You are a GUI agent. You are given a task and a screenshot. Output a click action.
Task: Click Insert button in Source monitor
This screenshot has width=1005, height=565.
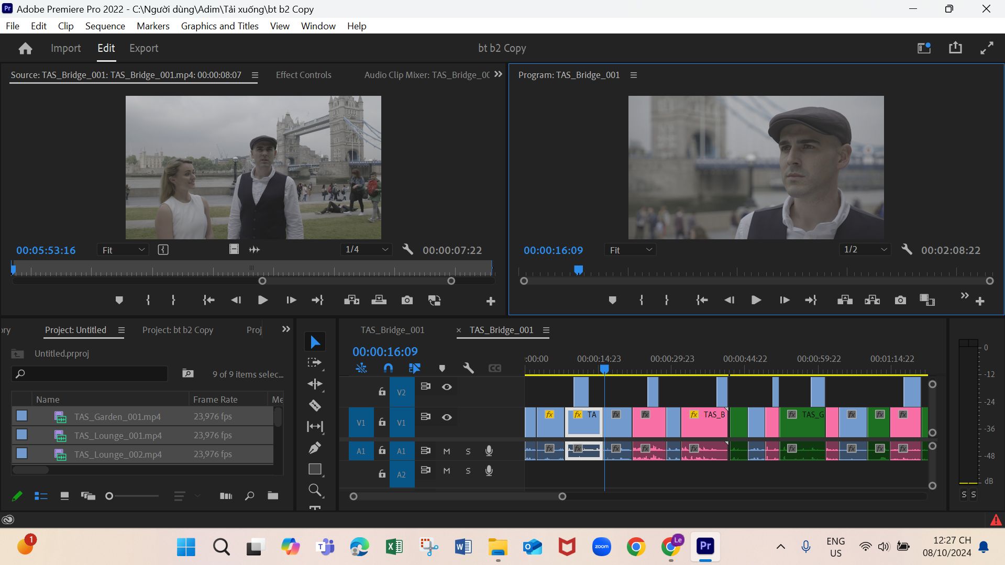coord(351,300)
